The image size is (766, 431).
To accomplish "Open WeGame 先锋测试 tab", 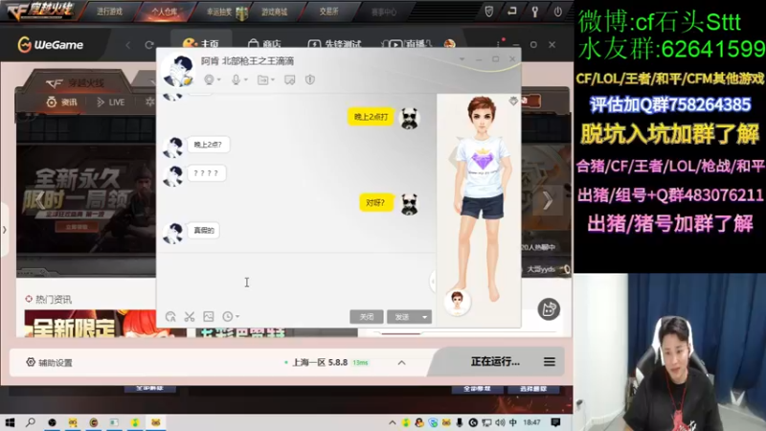I will (x=334, y=44).
